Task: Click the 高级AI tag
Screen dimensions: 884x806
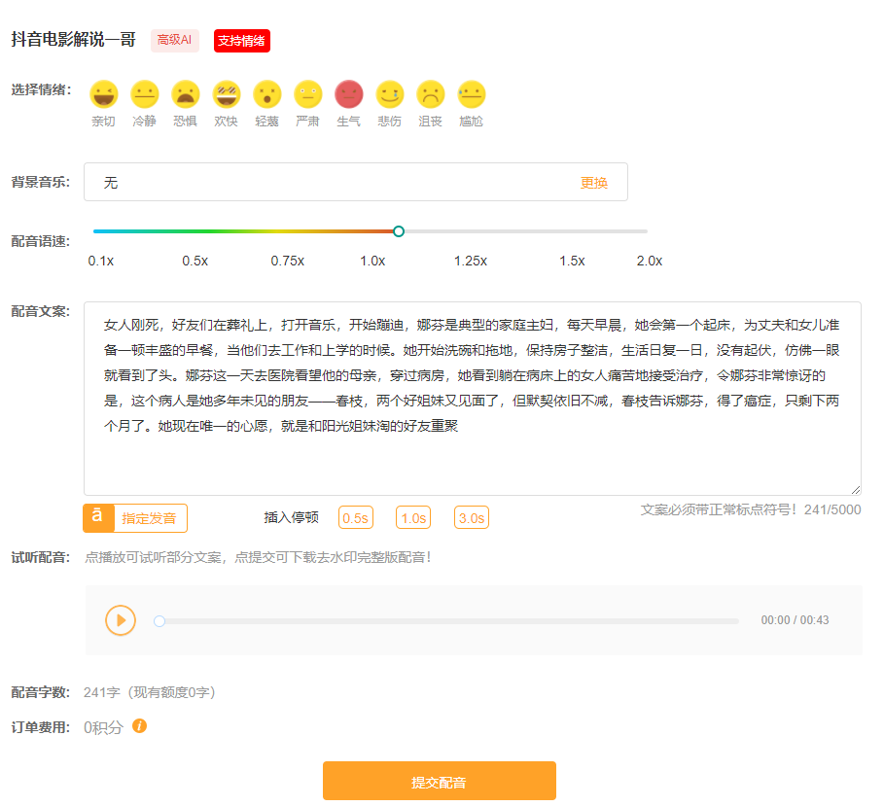Action: click(x=175, y=40)
